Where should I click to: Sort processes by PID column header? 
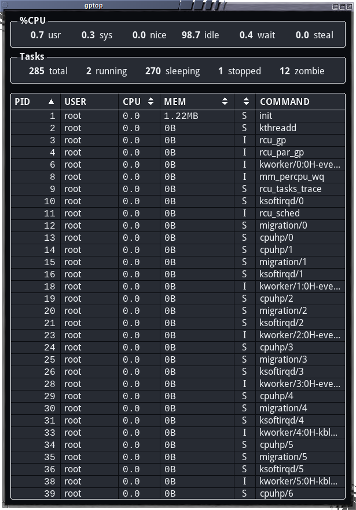(x=36, y=102)
